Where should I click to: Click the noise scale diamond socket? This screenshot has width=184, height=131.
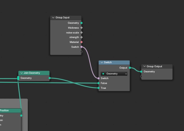pyautogui.click(x=81, y=33)
